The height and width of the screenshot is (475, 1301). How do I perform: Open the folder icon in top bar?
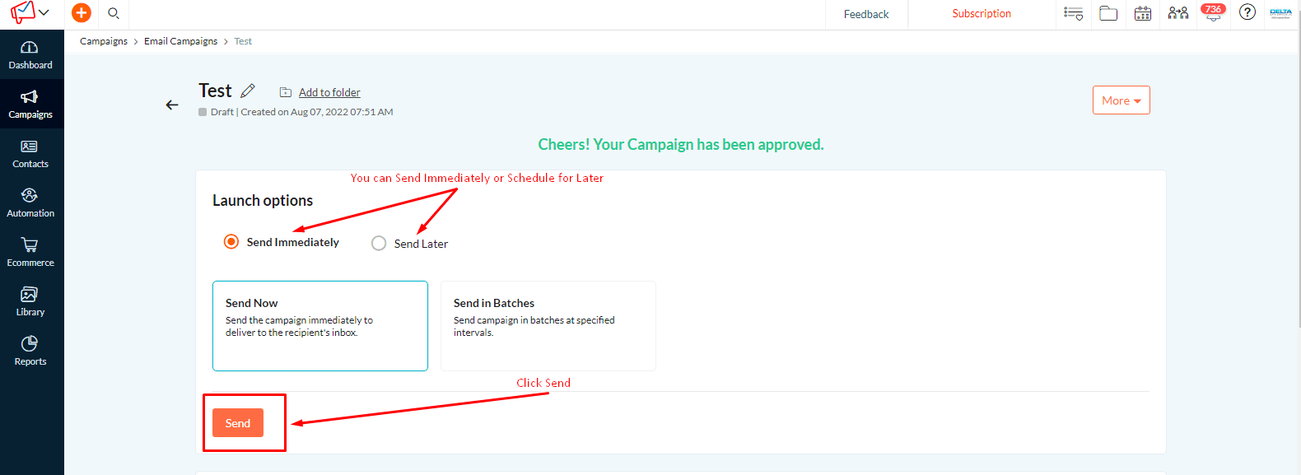click(x=1108, y=13)
